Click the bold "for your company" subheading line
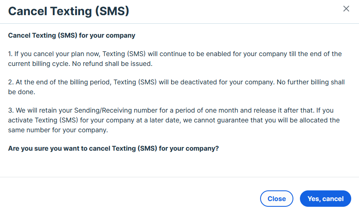The height and width of the screenshot is (217, 359). 71,36
